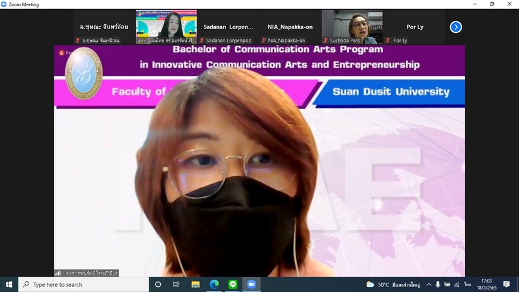Select Suchada Pass video thumbnail
519x292 pixels.
coord(352,27)
